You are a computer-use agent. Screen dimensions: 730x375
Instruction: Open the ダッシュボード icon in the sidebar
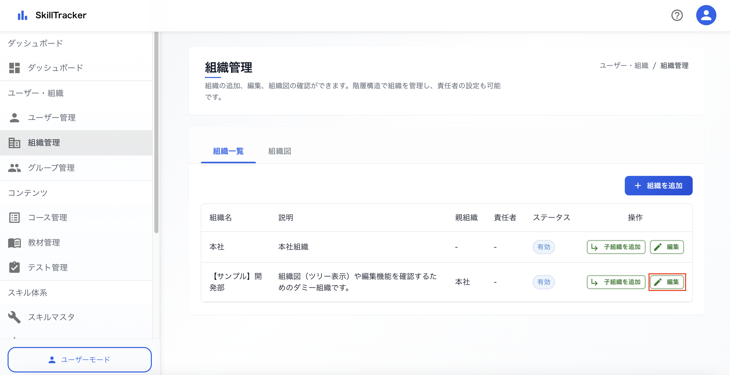pyautogui.click(x=14, y=68)
